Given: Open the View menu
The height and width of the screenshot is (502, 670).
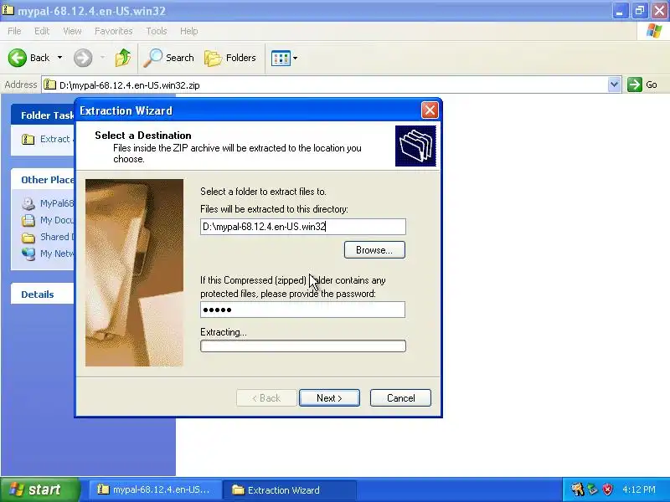Looking at the screenshot, I should coord(72,31).
